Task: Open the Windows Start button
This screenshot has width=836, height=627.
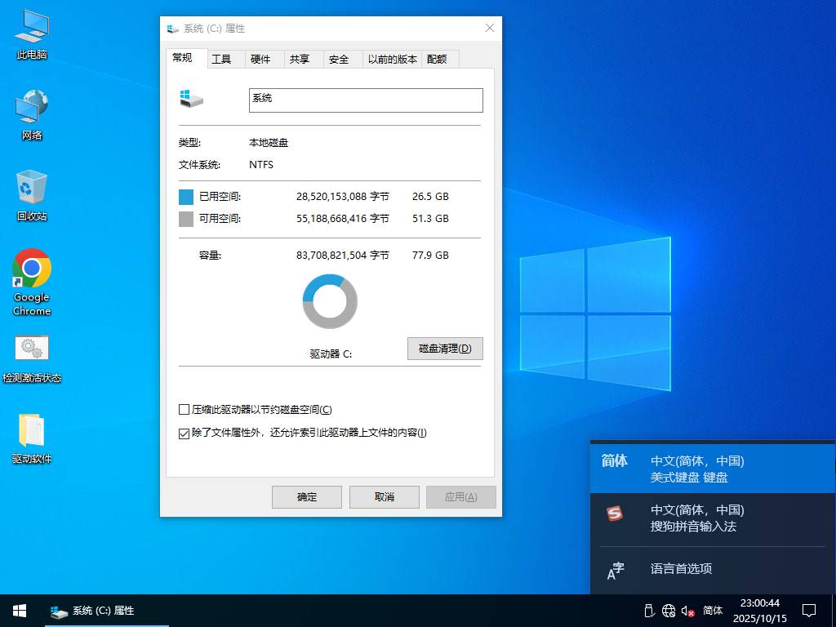Action: coord(19,611)
